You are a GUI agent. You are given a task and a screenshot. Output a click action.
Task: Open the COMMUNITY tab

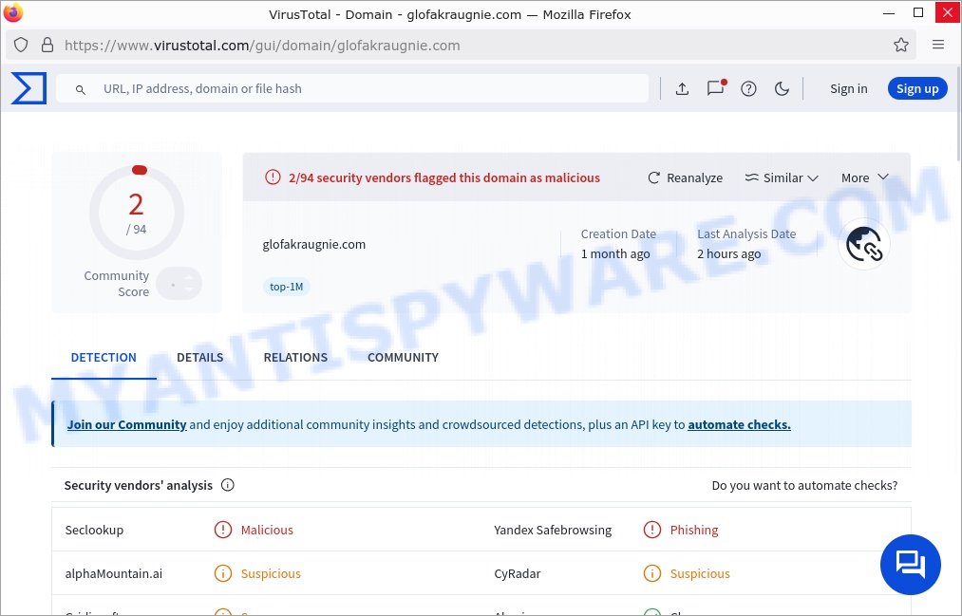pyautogui.click(x=403, y=357)
